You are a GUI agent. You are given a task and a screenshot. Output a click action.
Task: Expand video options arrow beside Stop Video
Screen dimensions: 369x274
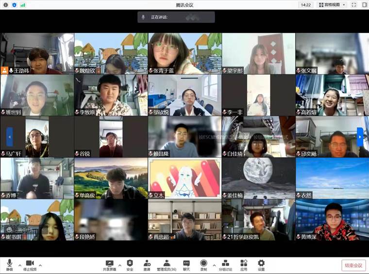40,265
